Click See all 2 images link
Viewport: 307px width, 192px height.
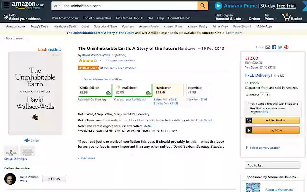[15, 159]
